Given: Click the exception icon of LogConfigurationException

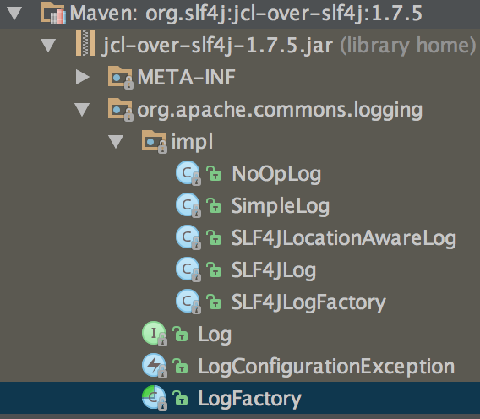Looking at the screenshot, I should click(155, 366).
